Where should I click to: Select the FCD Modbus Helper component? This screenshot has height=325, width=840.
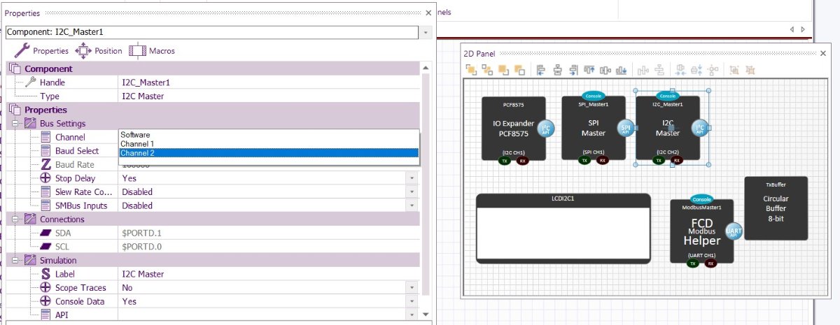click(x=702, y=231)
